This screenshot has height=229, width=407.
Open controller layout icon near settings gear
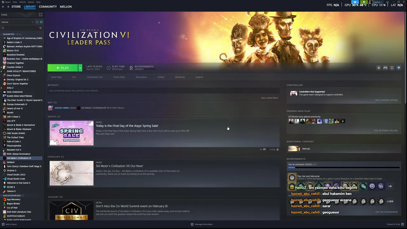tap(385, 68)
